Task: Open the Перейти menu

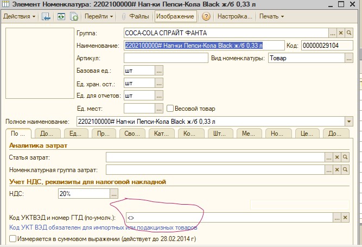Action: [99, 16]
